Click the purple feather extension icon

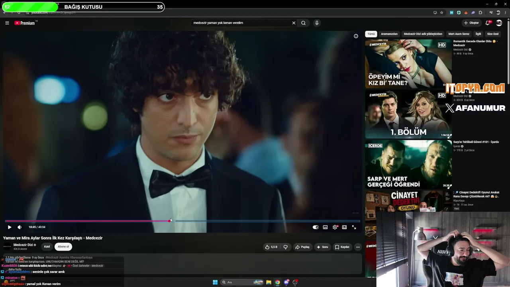[473, 13]
